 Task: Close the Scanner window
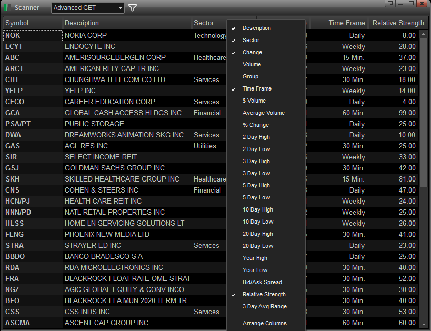click(422, 3)
